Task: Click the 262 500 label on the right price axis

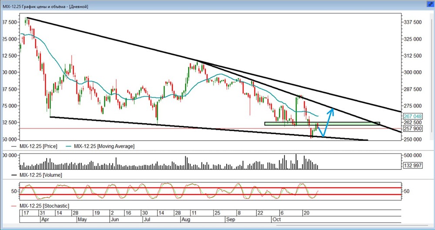Action: (413, 122)
